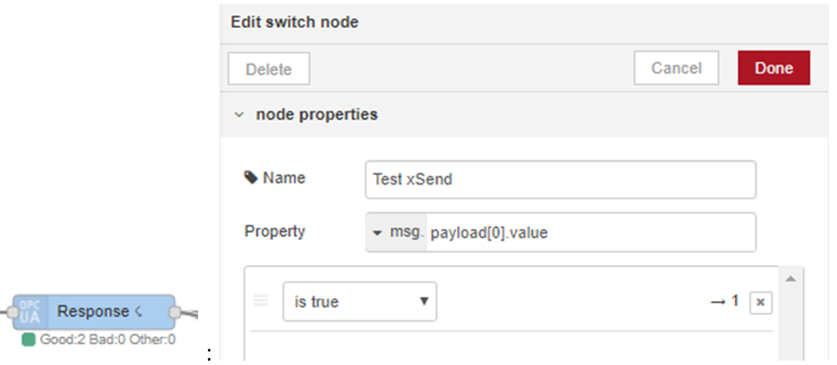
Task: Open the msg. property type selector
Action: (x=397, y=232)
